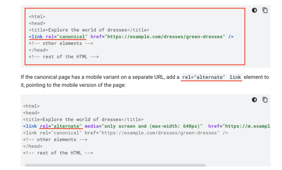Click the "<!-- rest of the HTML -->" line in second block

click(x=58, y=153)
